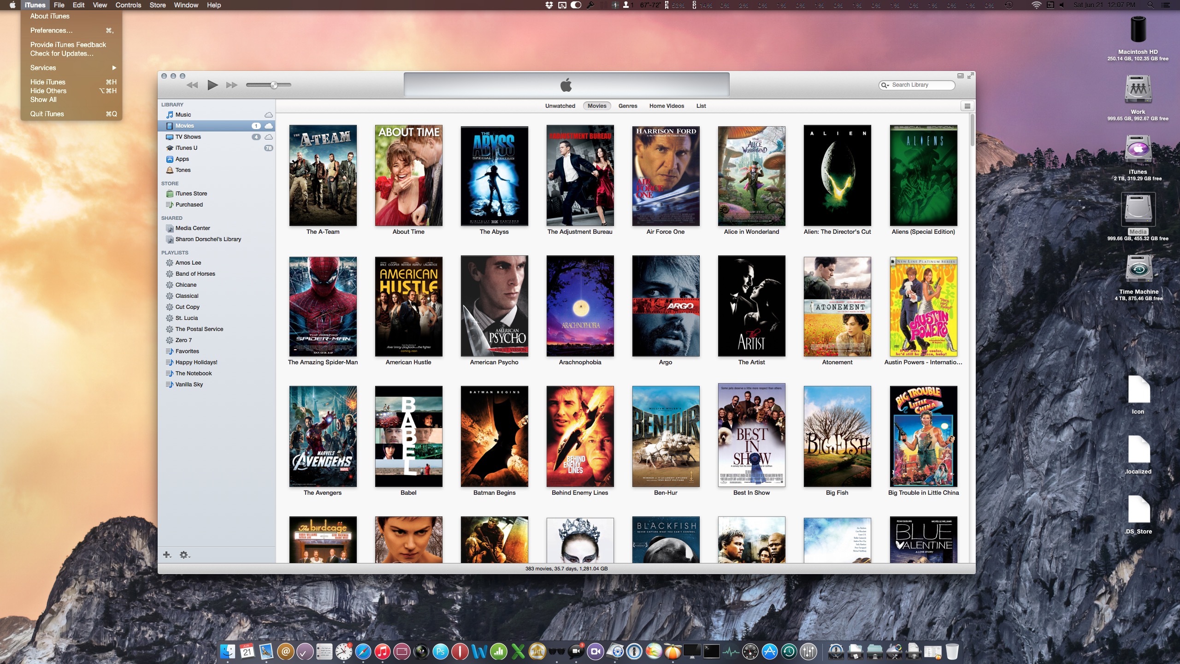Choose Quit iTunes from the menu
The image size is (1180, 664).
71,114
